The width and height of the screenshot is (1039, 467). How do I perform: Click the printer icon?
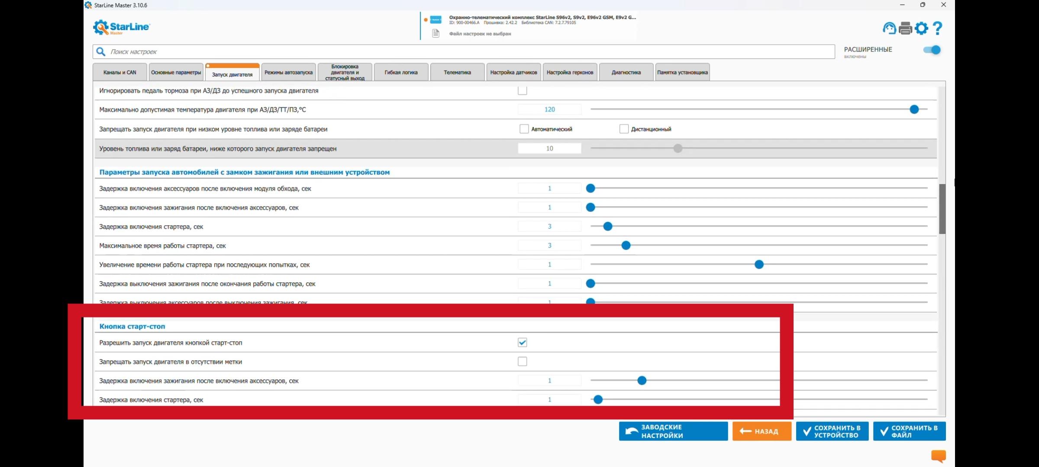point(905,29)
